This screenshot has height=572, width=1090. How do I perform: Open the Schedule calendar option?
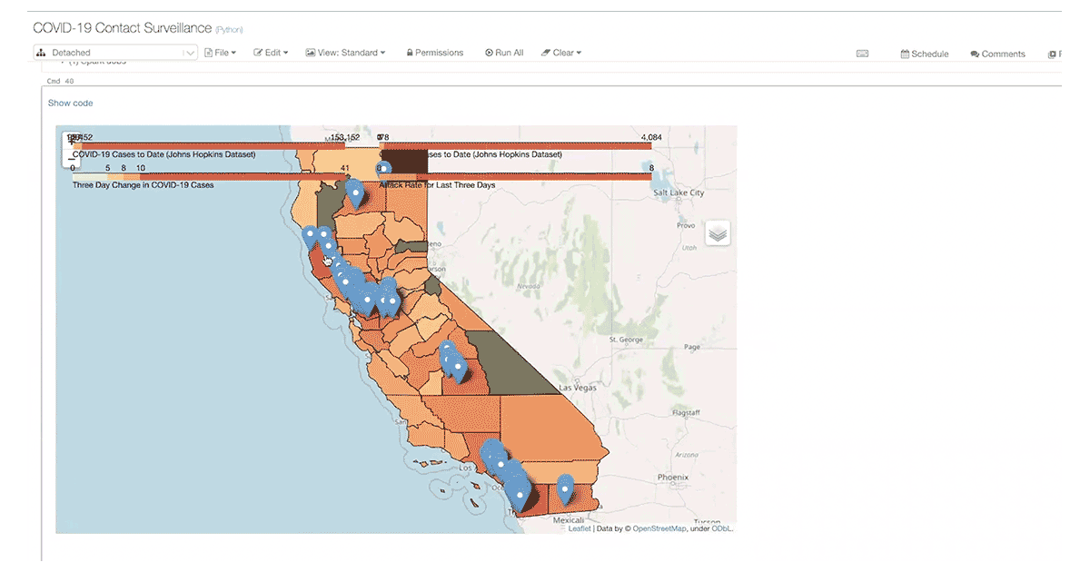coord(924,54)
